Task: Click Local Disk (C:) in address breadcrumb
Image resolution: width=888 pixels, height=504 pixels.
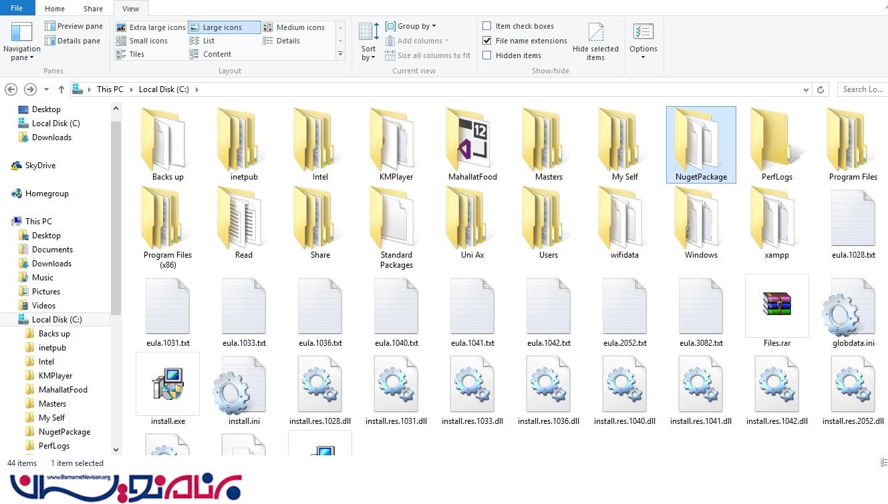Action: tap(164, 89)
